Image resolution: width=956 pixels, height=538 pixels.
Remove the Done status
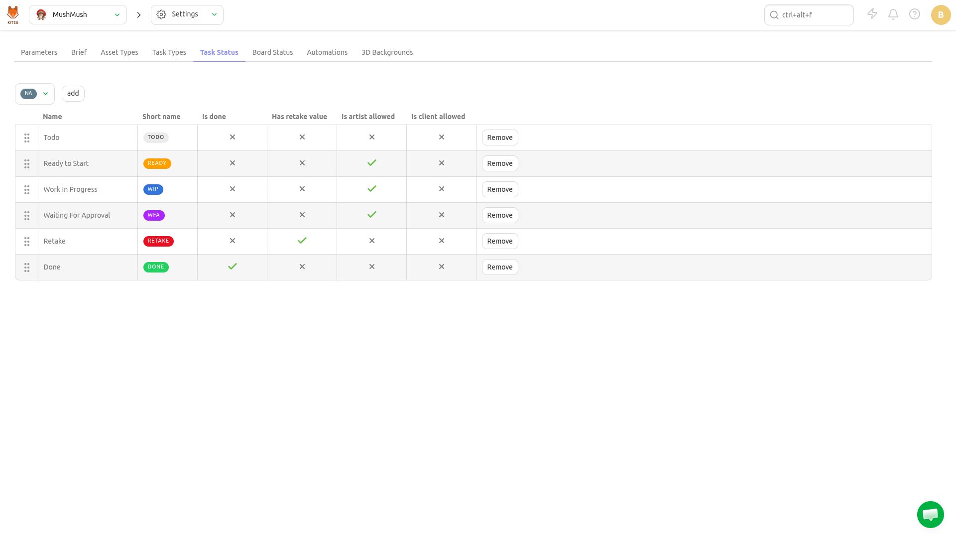(x=500, y=267)
